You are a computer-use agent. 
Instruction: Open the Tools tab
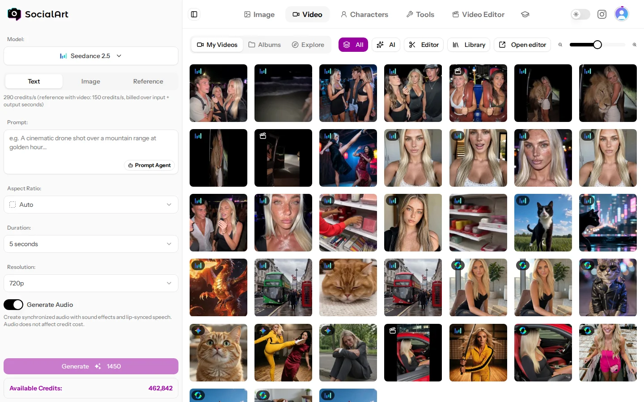click(420, 14)
